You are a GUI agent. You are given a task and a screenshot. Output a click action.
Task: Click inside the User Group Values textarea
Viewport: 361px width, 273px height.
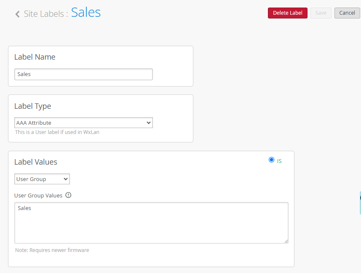tap(151, 223)
